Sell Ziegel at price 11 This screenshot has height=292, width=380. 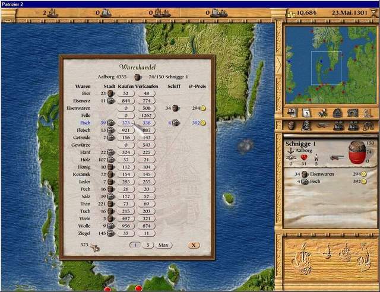147,233
